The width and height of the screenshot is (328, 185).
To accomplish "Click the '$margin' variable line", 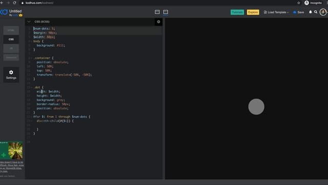I will coord(45,33).
